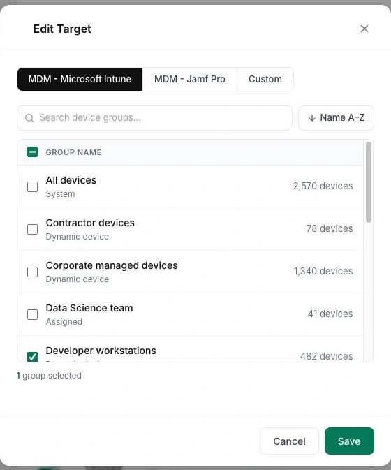Click the 1 group selected status
Screen dimensions: 391x470
49,376
